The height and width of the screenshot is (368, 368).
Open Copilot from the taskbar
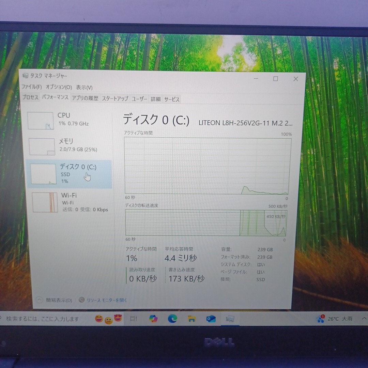(153, 319)
